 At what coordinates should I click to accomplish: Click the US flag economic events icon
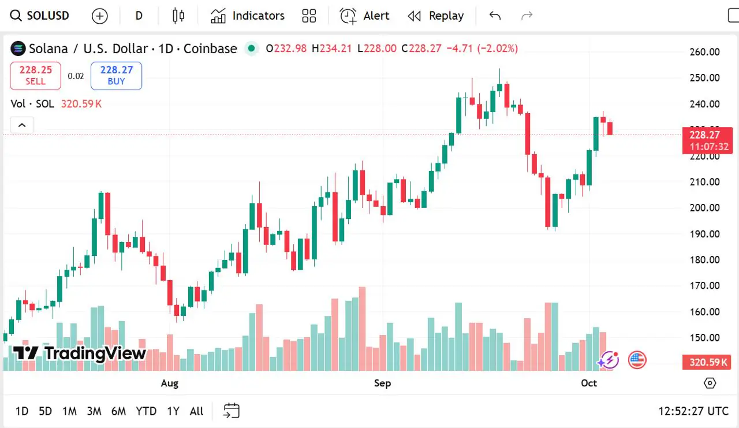click(637, 360)
